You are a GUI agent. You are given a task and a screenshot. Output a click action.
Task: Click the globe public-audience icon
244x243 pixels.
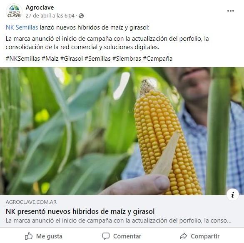click(x=81, y=16)
